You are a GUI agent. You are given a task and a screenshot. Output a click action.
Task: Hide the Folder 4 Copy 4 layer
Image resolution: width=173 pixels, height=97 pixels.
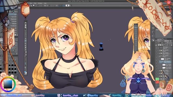click(156, 53)
